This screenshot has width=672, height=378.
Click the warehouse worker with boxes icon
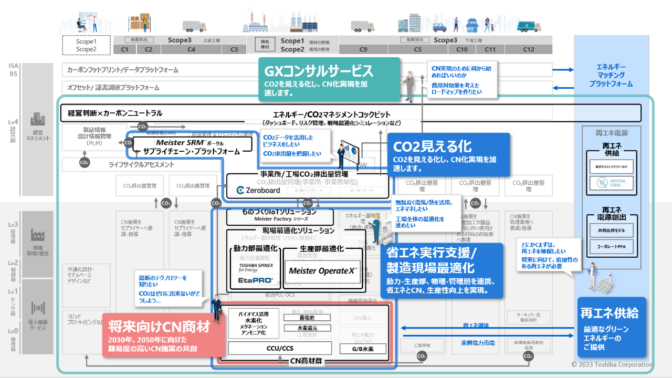click(x=139, y=24)
